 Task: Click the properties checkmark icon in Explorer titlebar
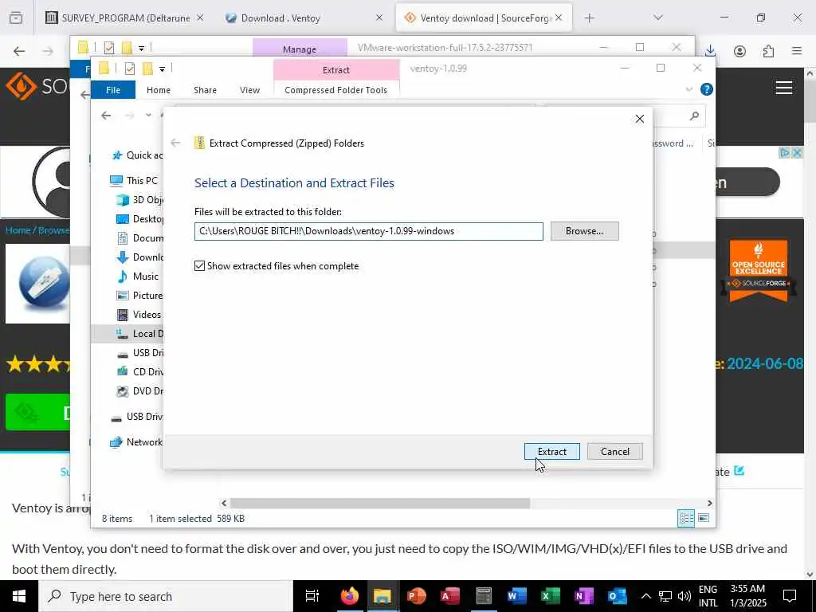(130, 69)
